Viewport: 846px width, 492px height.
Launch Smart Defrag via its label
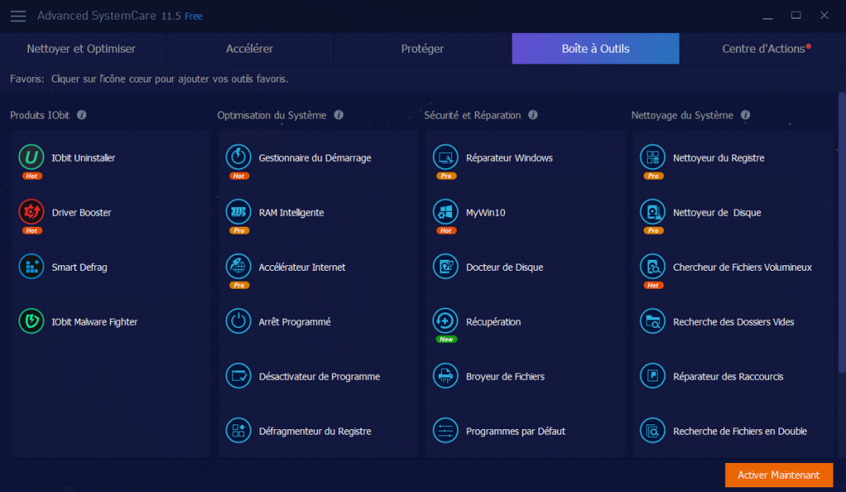[x=79, y=267]
